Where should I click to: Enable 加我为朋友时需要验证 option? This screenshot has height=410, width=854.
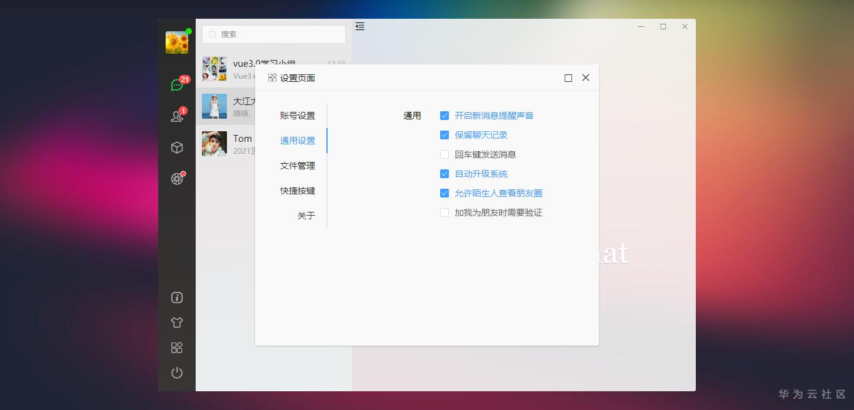445,212
